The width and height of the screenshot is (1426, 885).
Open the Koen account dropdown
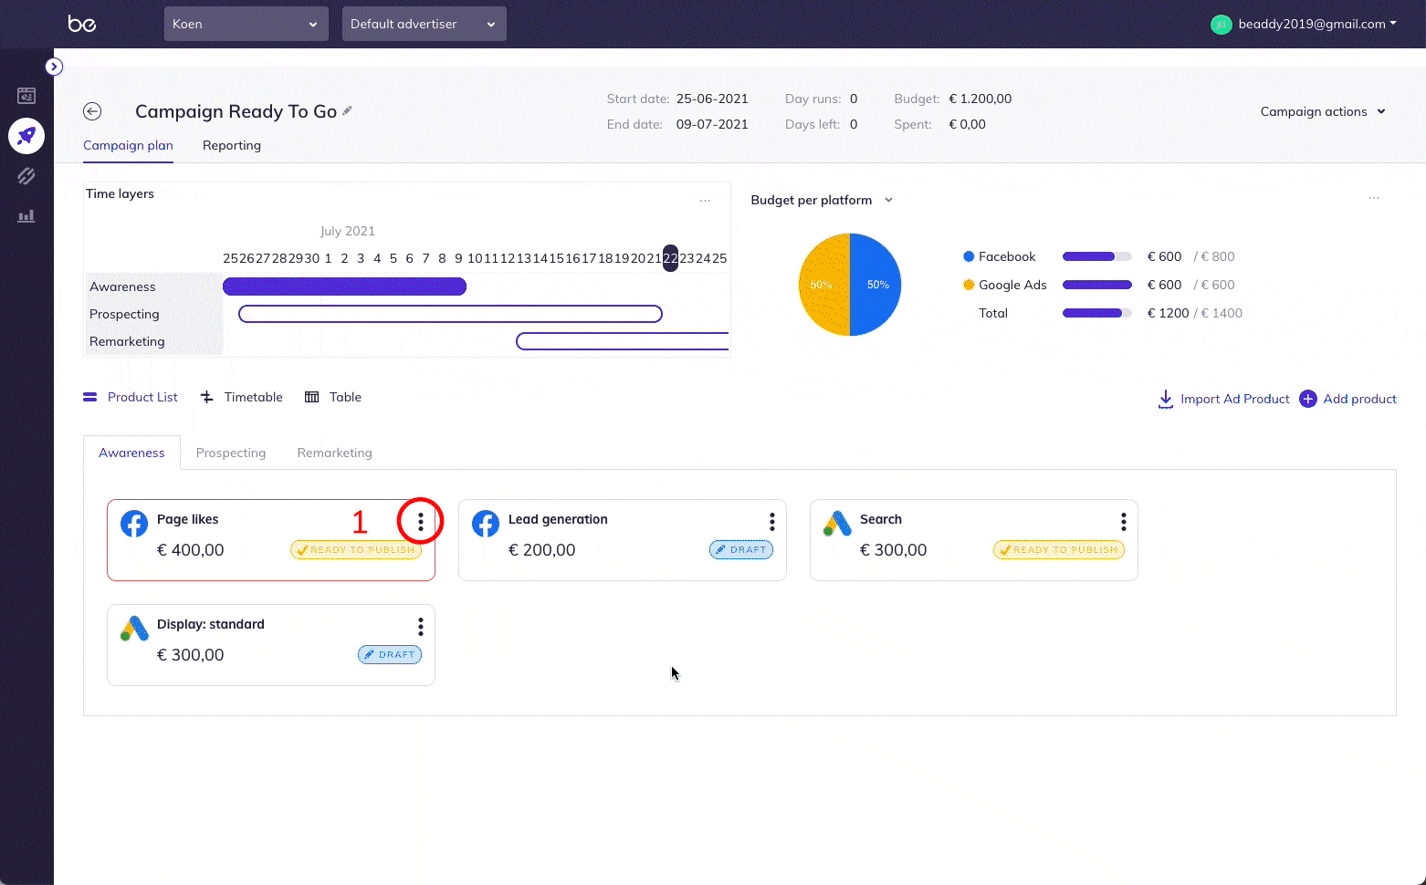246,24
